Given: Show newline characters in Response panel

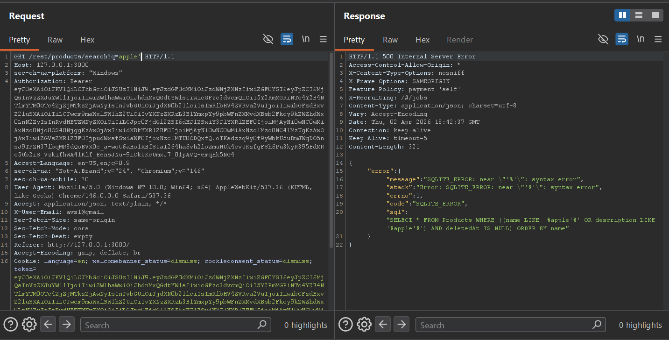Looking at the screenshot, I should click(x=641, y=39).
